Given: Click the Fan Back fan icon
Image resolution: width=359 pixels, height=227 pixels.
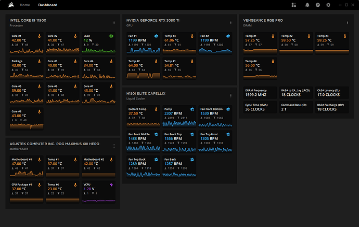Looking at the screenshot, I should coord(192,160).
